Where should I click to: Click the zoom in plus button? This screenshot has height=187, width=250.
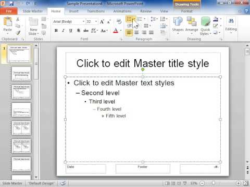(239, 183)
